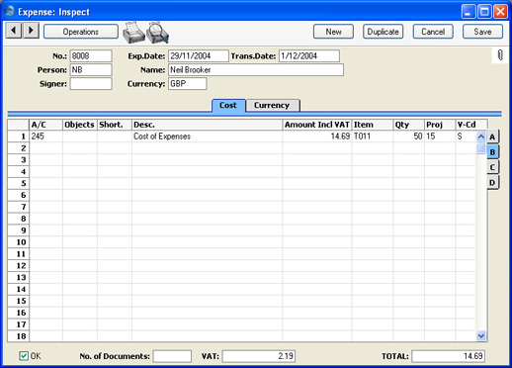Click quantity cell 50

pyautogui.click(x=409, y=137)
